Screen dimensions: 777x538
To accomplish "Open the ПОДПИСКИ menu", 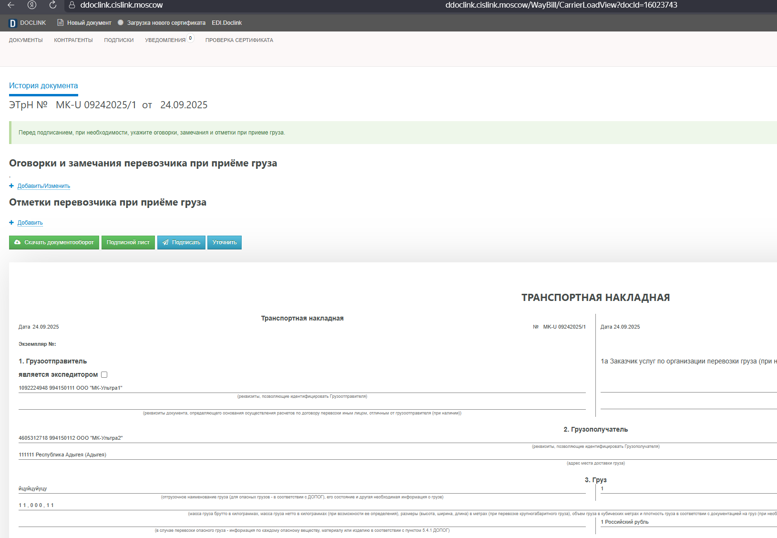I will (119, 40).
